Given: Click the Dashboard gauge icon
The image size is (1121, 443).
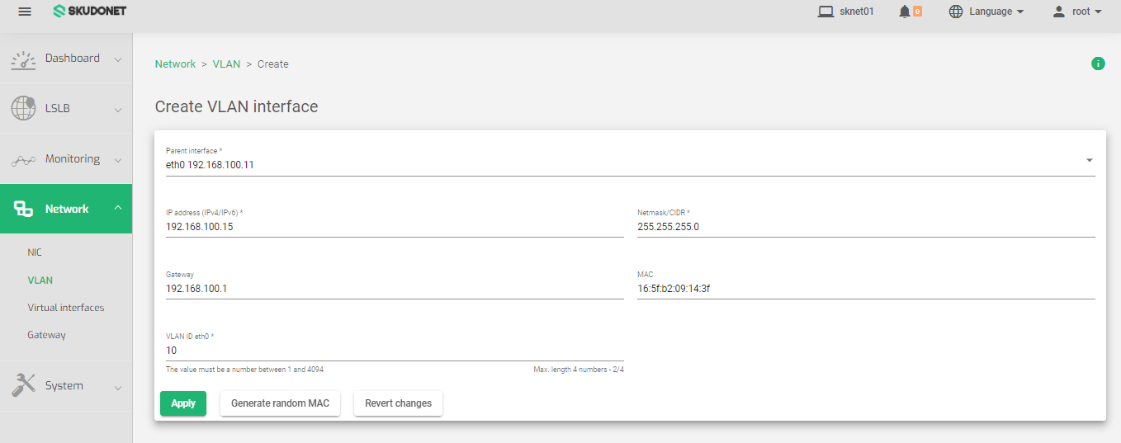Looking at the screenshot, I should [23, 59].
